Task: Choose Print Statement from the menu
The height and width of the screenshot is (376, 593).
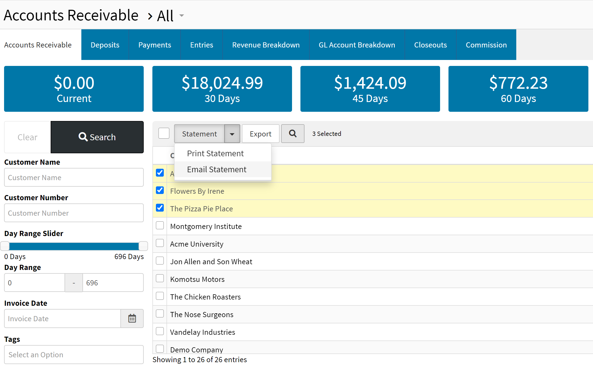Action: (x=215, y=153)
